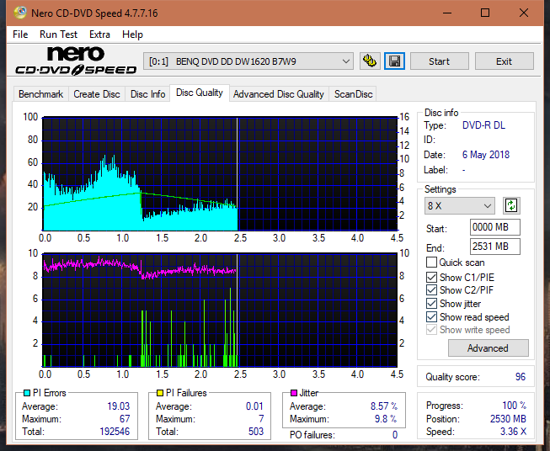Click the Exit button

[x=504, y=61]
